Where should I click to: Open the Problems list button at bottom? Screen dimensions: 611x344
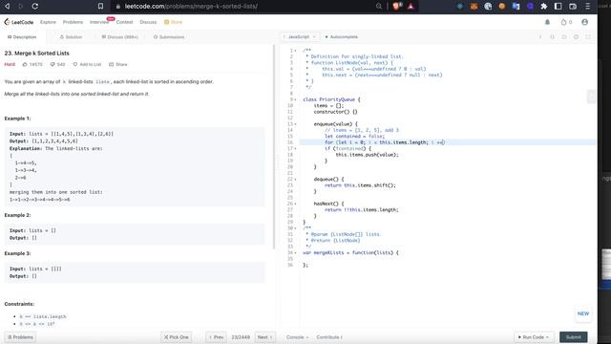pos(20,337)
